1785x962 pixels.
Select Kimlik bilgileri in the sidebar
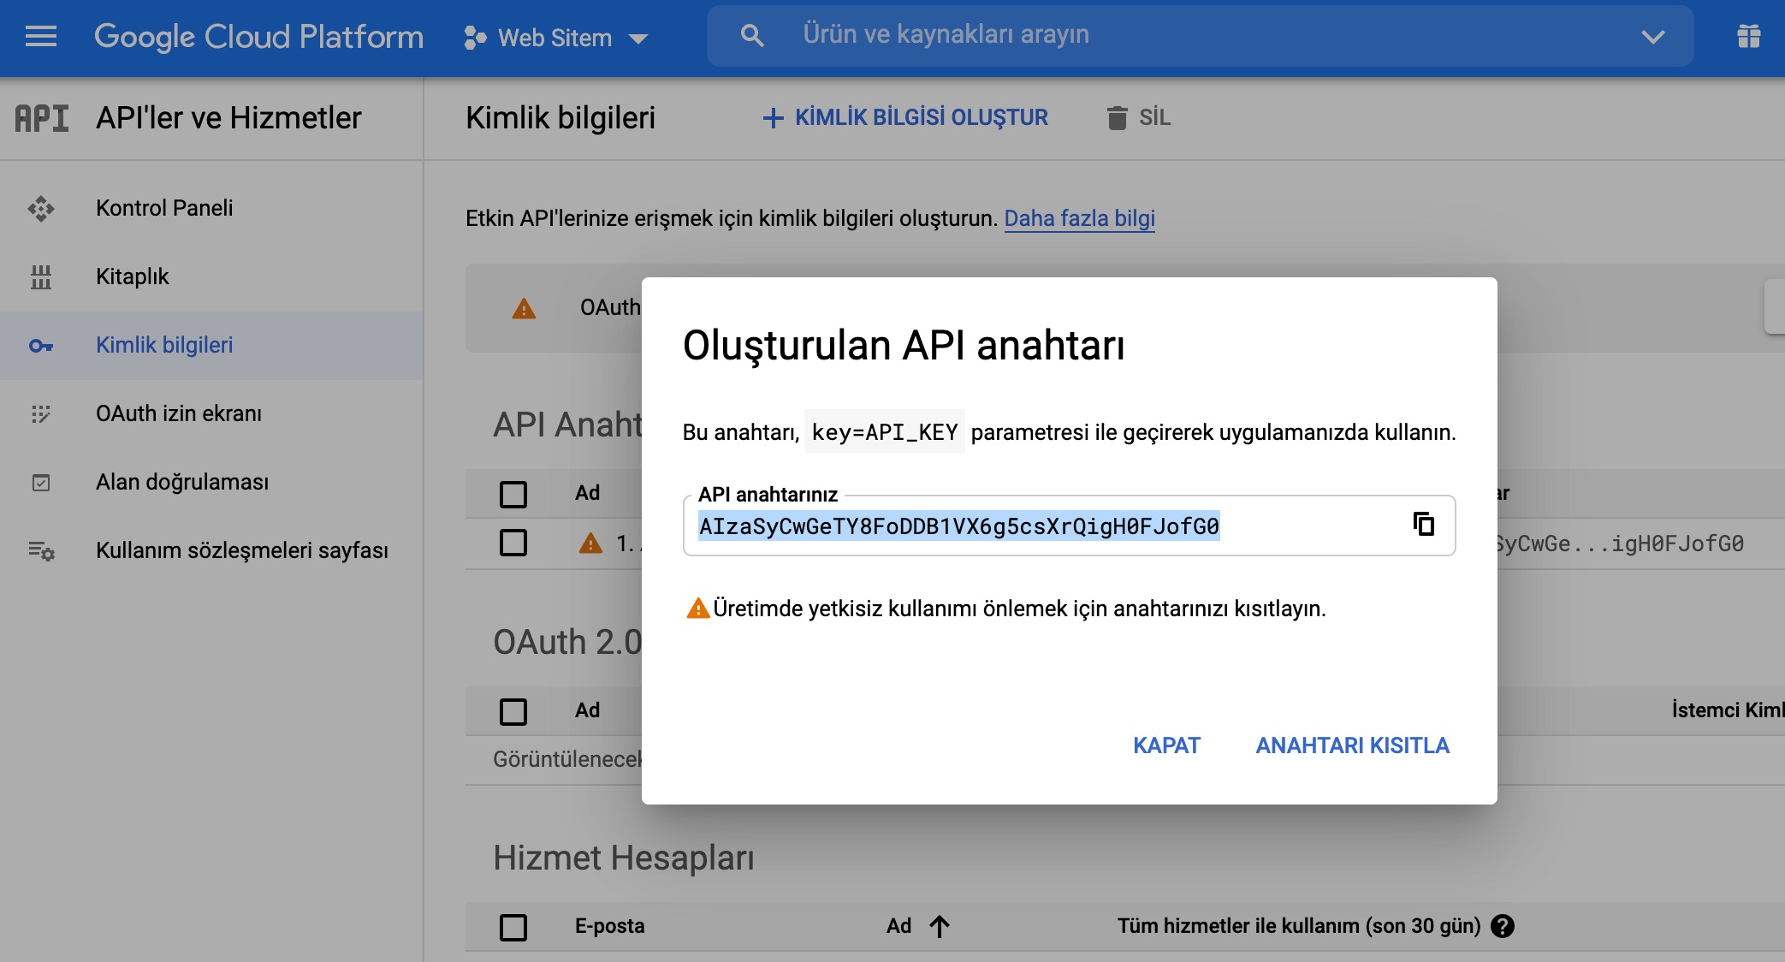click(x=211, y=345)
